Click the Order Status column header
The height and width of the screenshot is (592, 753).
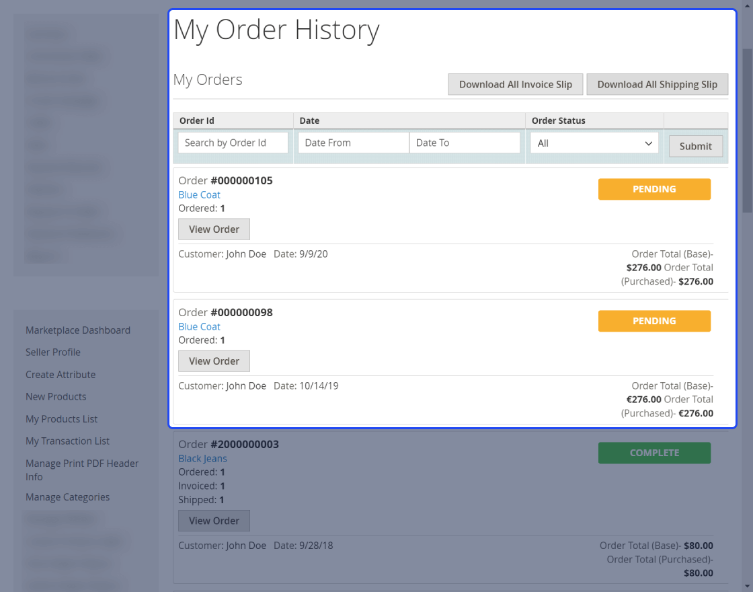click(559, 120)
